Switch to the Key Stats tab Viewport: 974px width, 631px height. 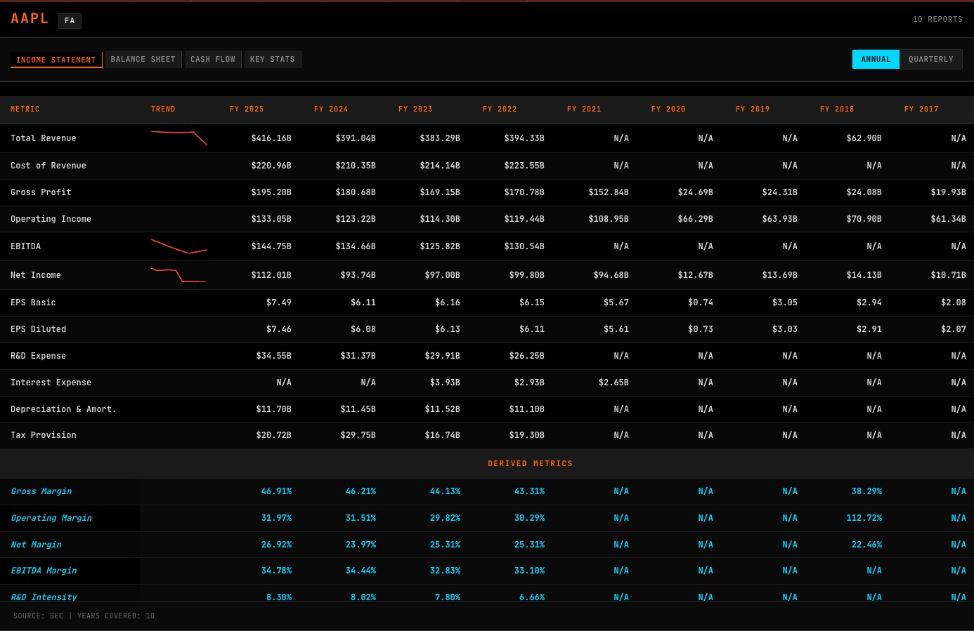point(273,60)
